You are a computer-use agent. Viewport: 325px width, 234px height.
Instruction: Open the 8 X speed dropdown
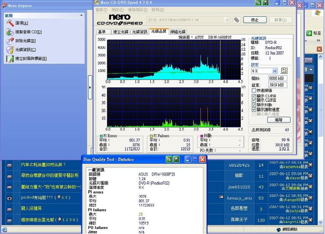pos(275,71)
